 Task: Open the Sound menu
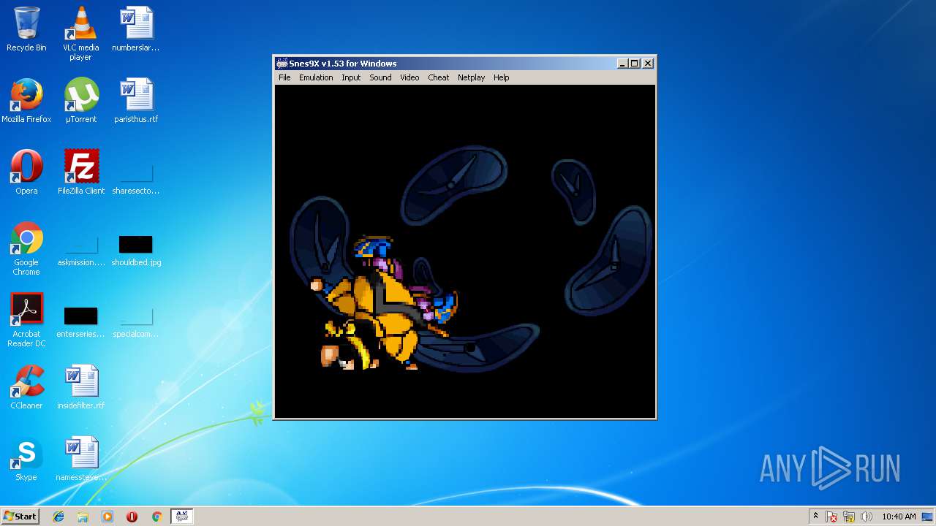tap(380, 77)
